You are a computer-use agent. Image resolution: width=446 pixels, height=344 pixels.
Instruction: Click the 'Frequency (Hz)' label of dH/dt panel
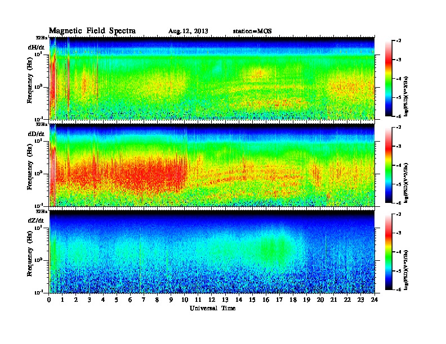click(30, 81)
